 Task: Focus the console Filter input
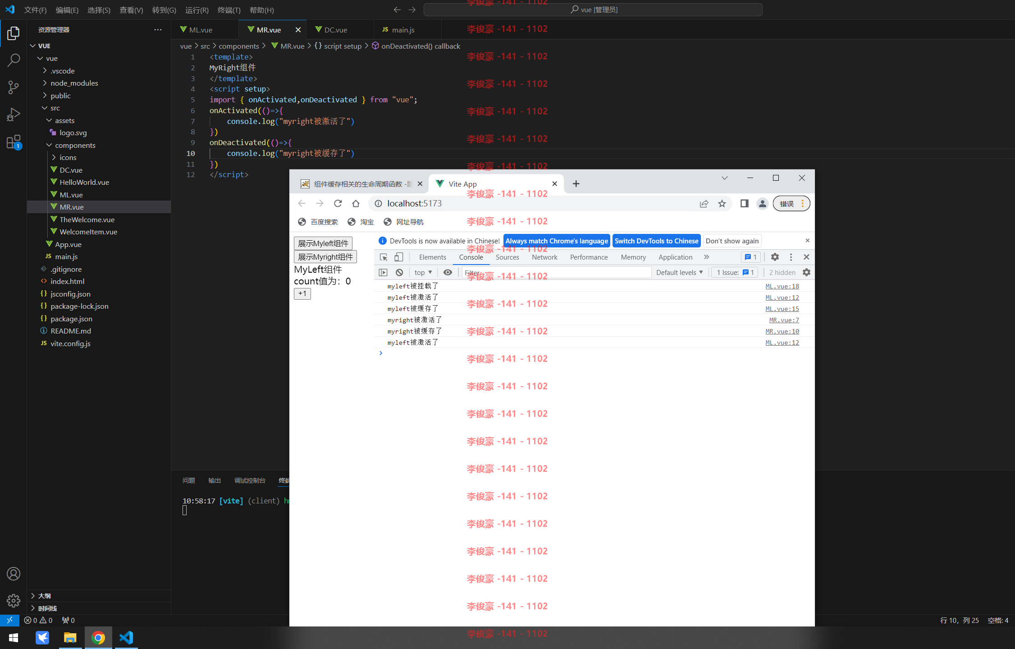[557, 272]
